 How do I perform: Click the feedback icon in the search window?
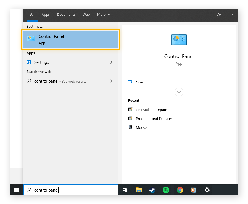[219, 14]
